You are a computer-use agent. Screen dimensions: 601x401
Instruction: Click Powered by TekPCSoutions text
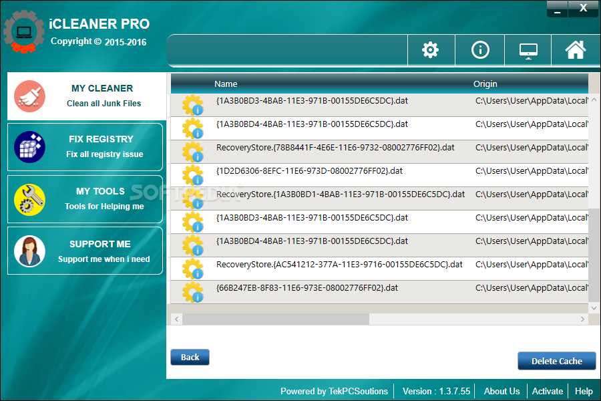pyautogui.click(x=335, y=391)
